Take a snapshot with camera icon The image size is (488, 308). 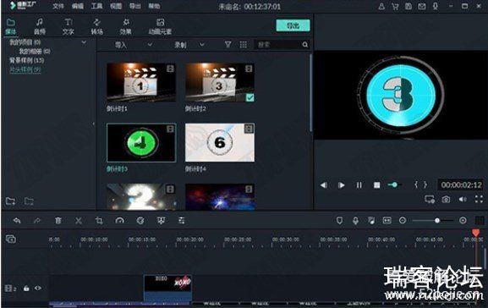(x=446, y=199)
